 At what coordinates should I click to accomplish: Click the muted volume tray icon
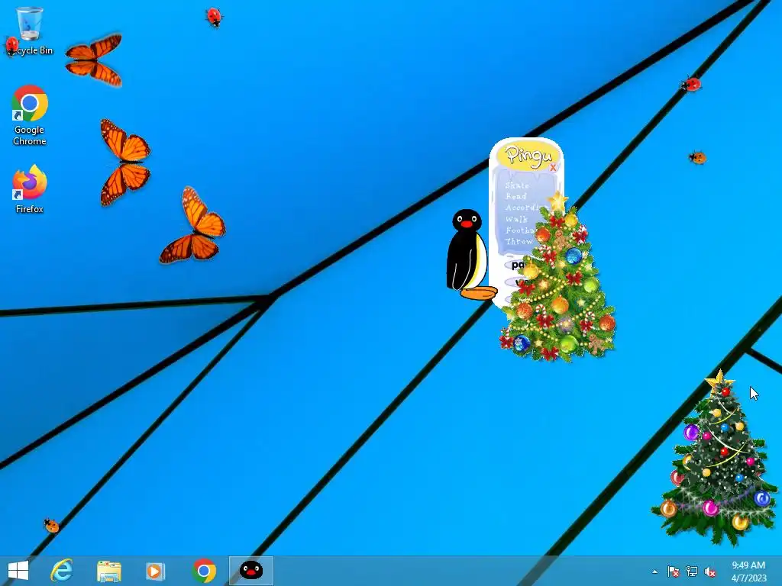710,572
